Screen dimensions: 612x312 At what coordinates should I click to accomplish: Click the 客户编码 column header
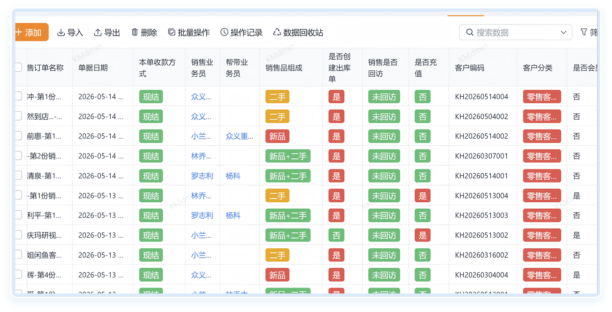(470, 68)
